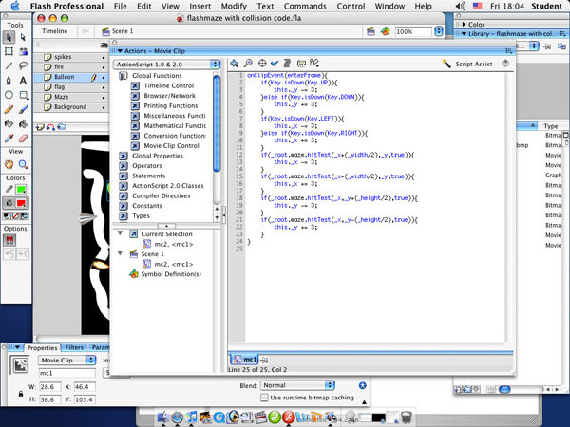Toggle Script Assist mode
Screen dimensions: 570x427
pos(467,64)
